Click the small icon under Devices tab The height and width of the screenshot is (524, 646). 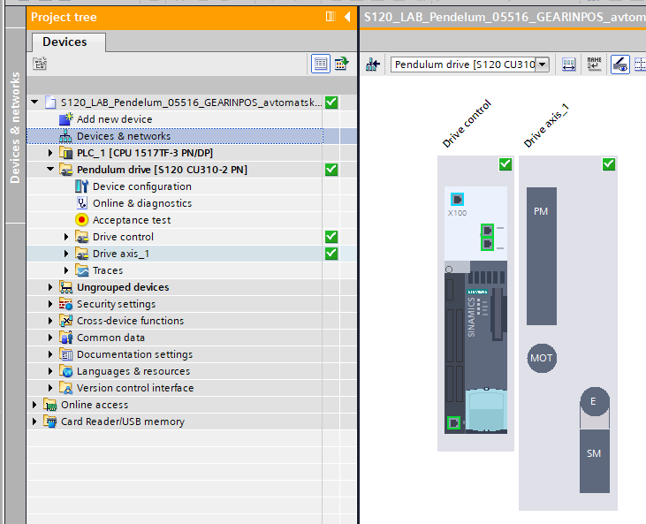click(39, 64)
